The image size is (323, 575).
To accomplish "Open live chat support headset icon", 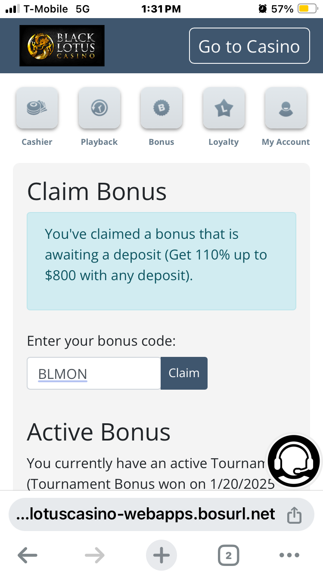I will point(294,461).
